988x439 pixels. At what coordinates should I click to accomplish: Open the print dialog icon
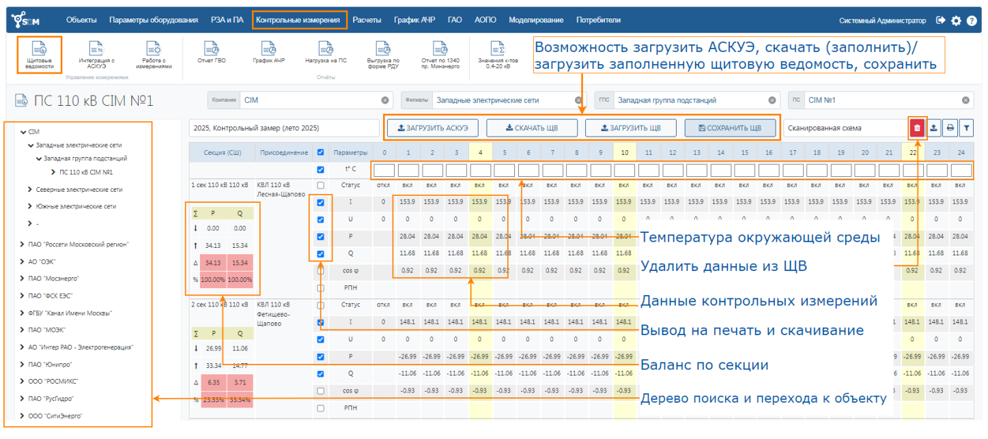950,128
